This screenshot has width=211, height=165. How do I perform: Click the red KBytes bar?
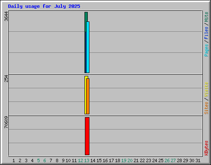[x=87, y=136]
